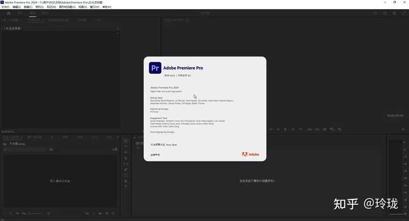Open the Metadata panel tab
The width and height of the screenshot is (409, 221).
pos(82,20)
